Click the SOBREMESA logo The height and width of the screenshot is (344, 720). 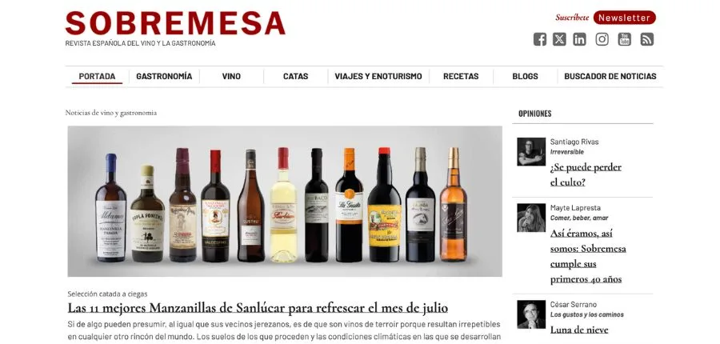click(175, 23)
